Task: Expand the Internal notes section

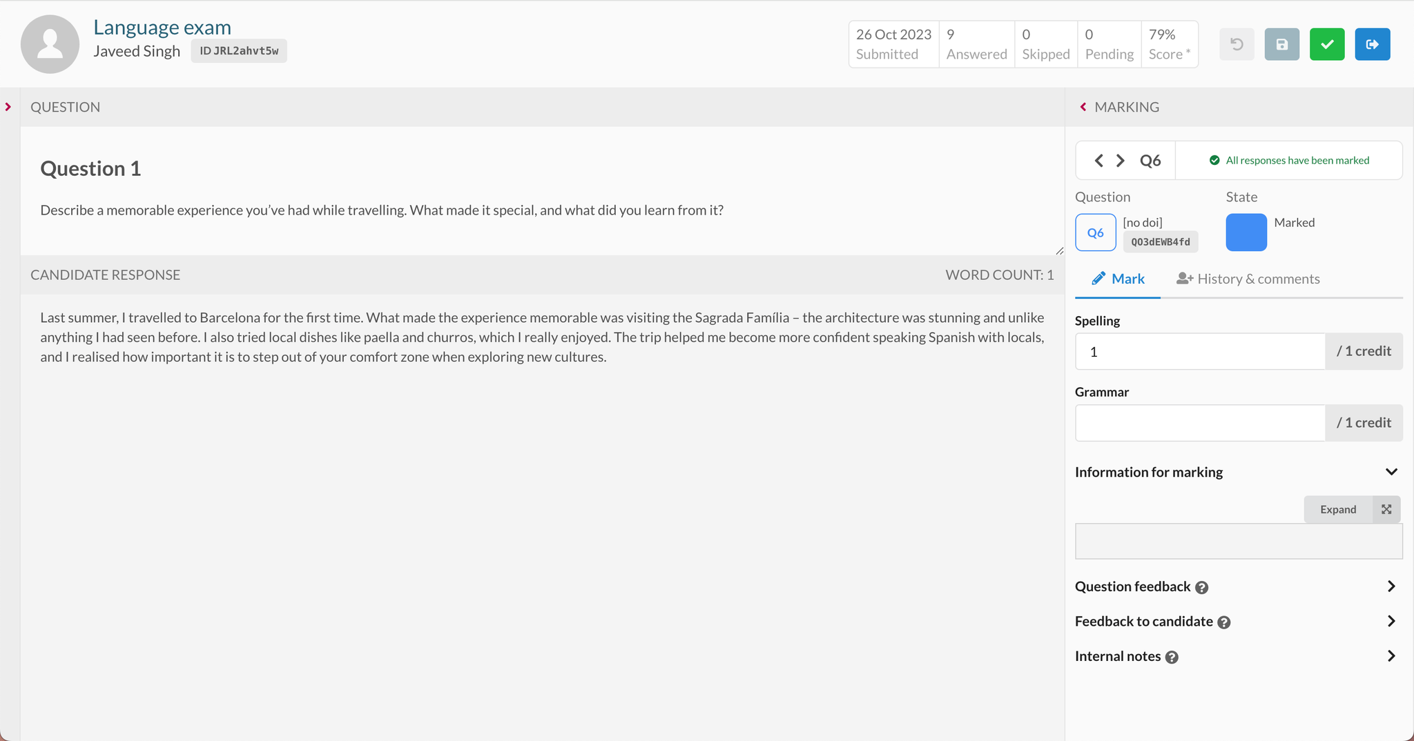Action: 1391,656
